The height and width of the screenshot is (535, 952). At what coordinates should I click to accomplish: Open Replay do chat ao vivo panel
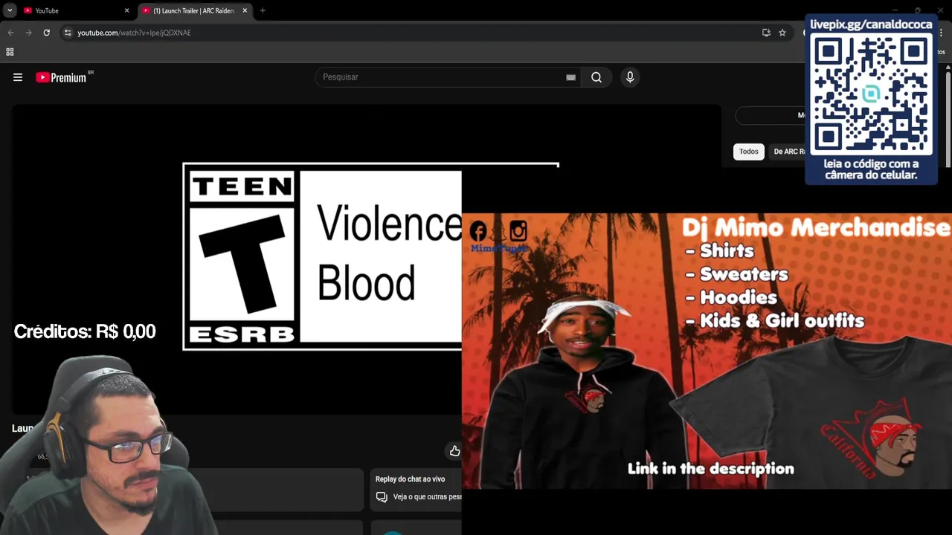click(x=411, y=479)
